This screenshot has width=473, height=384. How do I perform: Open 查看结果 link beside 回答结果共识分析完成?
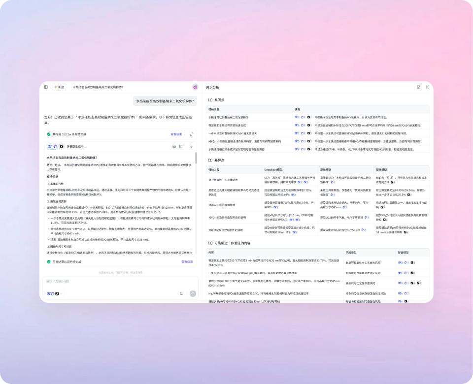187,261
